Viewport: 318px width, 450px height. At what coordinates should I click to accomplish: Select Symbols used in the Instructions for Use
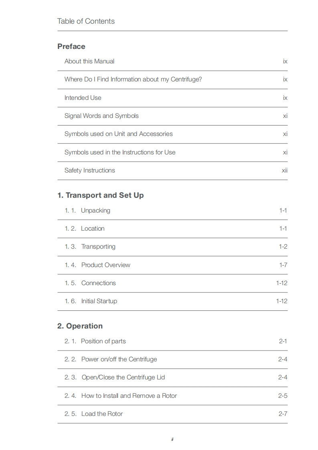[x=120, y=152]
